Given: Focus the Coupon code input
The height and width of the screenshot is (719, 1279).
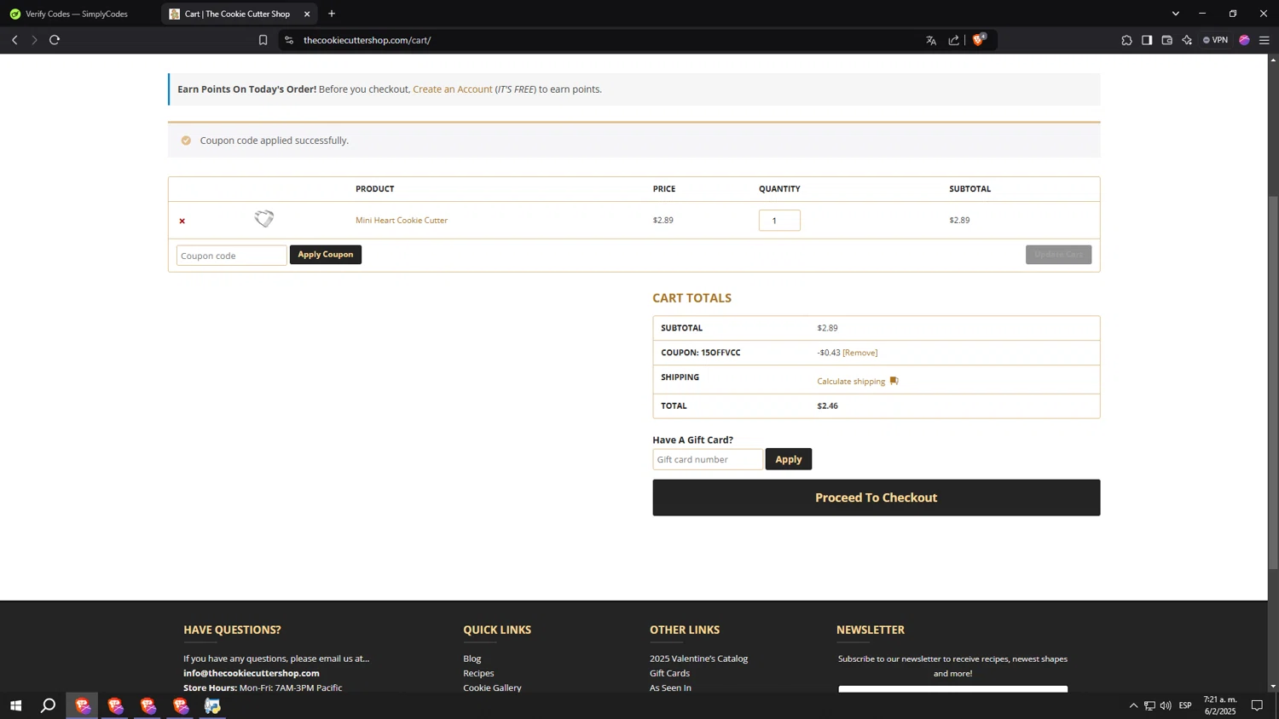Looking at the screenshot, I should click(x=231, y=256).
